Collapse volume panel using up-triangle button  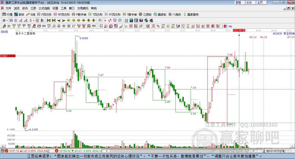(x=3, y=146)
